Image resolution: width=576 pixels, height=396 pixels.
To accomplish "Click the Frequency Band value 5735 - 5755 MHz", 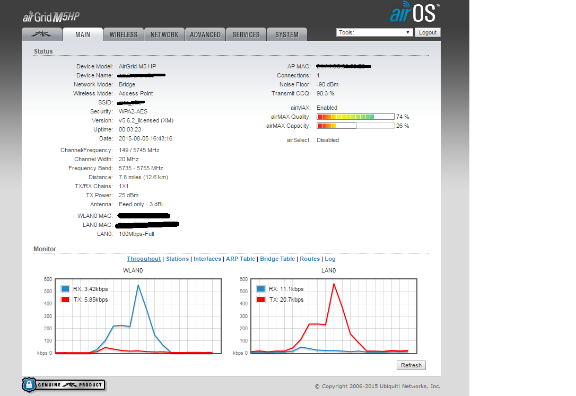I will pos(141,168).
